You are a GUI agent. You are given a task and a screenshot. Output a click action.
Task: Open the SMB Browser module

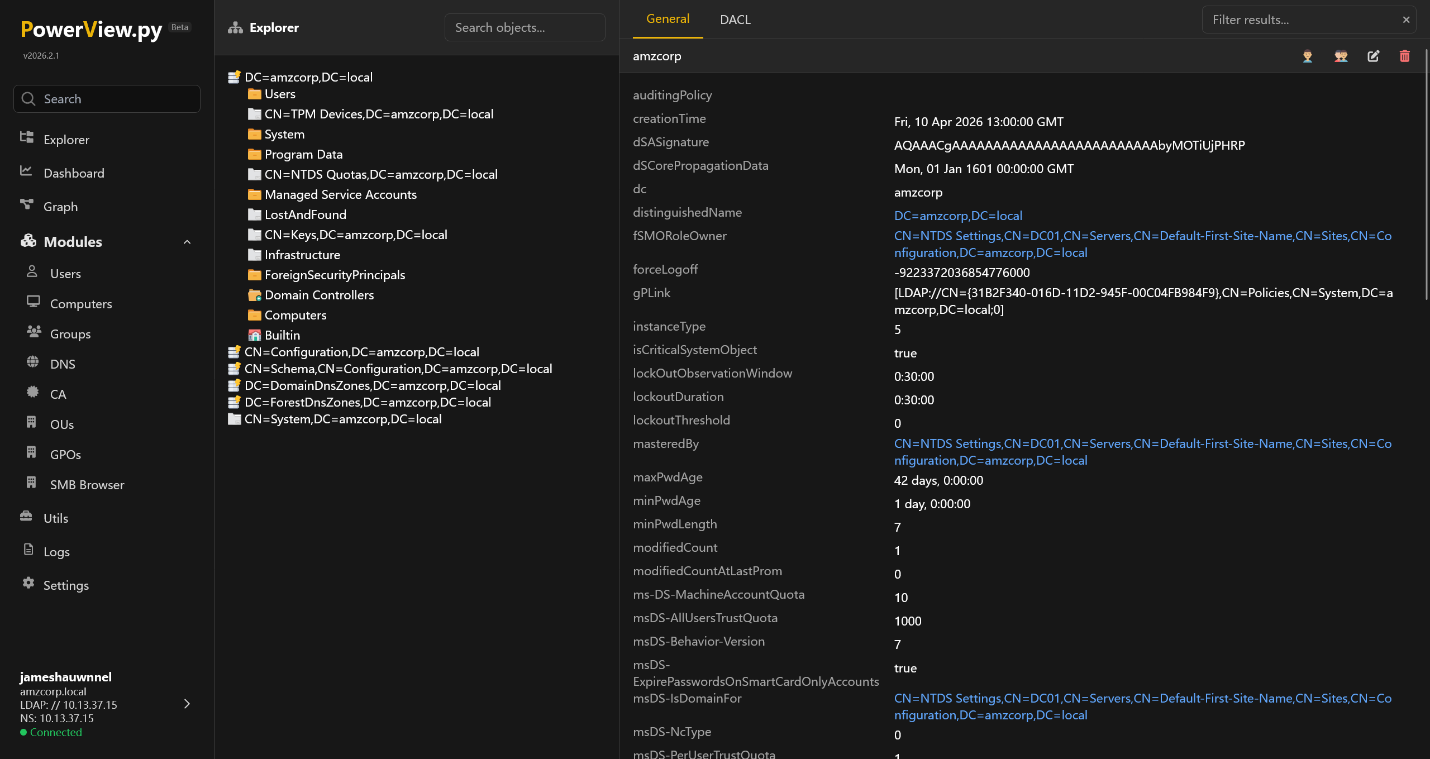point(87,485)
